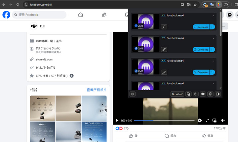This screenshot has width=238, height=142.
Task: Toggle the colorful video downloader extension icon
Action: (219, 5)
